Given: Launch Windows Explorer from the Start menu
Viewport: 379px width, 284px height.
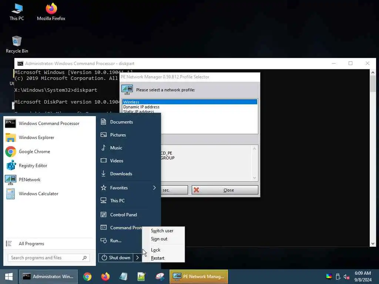Looking at the screenshot, I should point(49,138).
